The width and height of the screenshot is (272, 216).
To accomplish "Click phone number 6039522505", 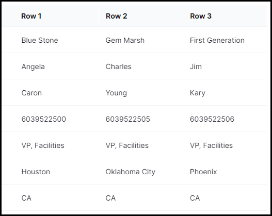I will tap(128, 119).
